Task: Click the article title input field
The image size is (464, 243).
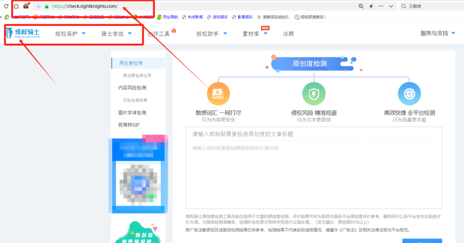Action: (x=314, y=134)
